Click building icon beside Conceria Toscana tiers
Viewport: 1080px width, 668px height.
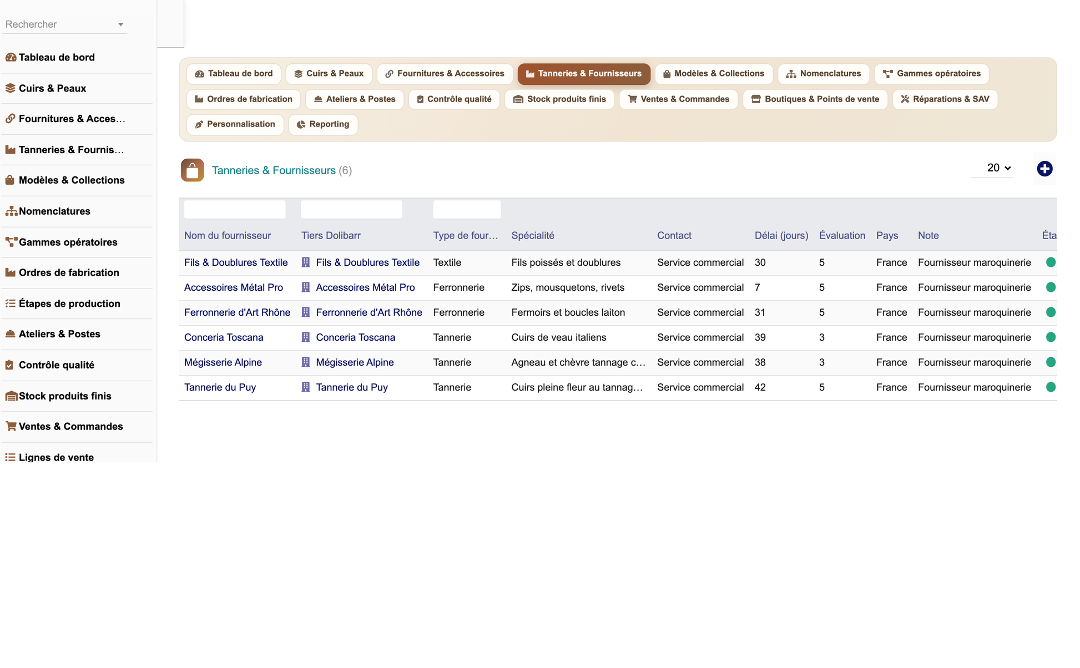click(306, 337)
